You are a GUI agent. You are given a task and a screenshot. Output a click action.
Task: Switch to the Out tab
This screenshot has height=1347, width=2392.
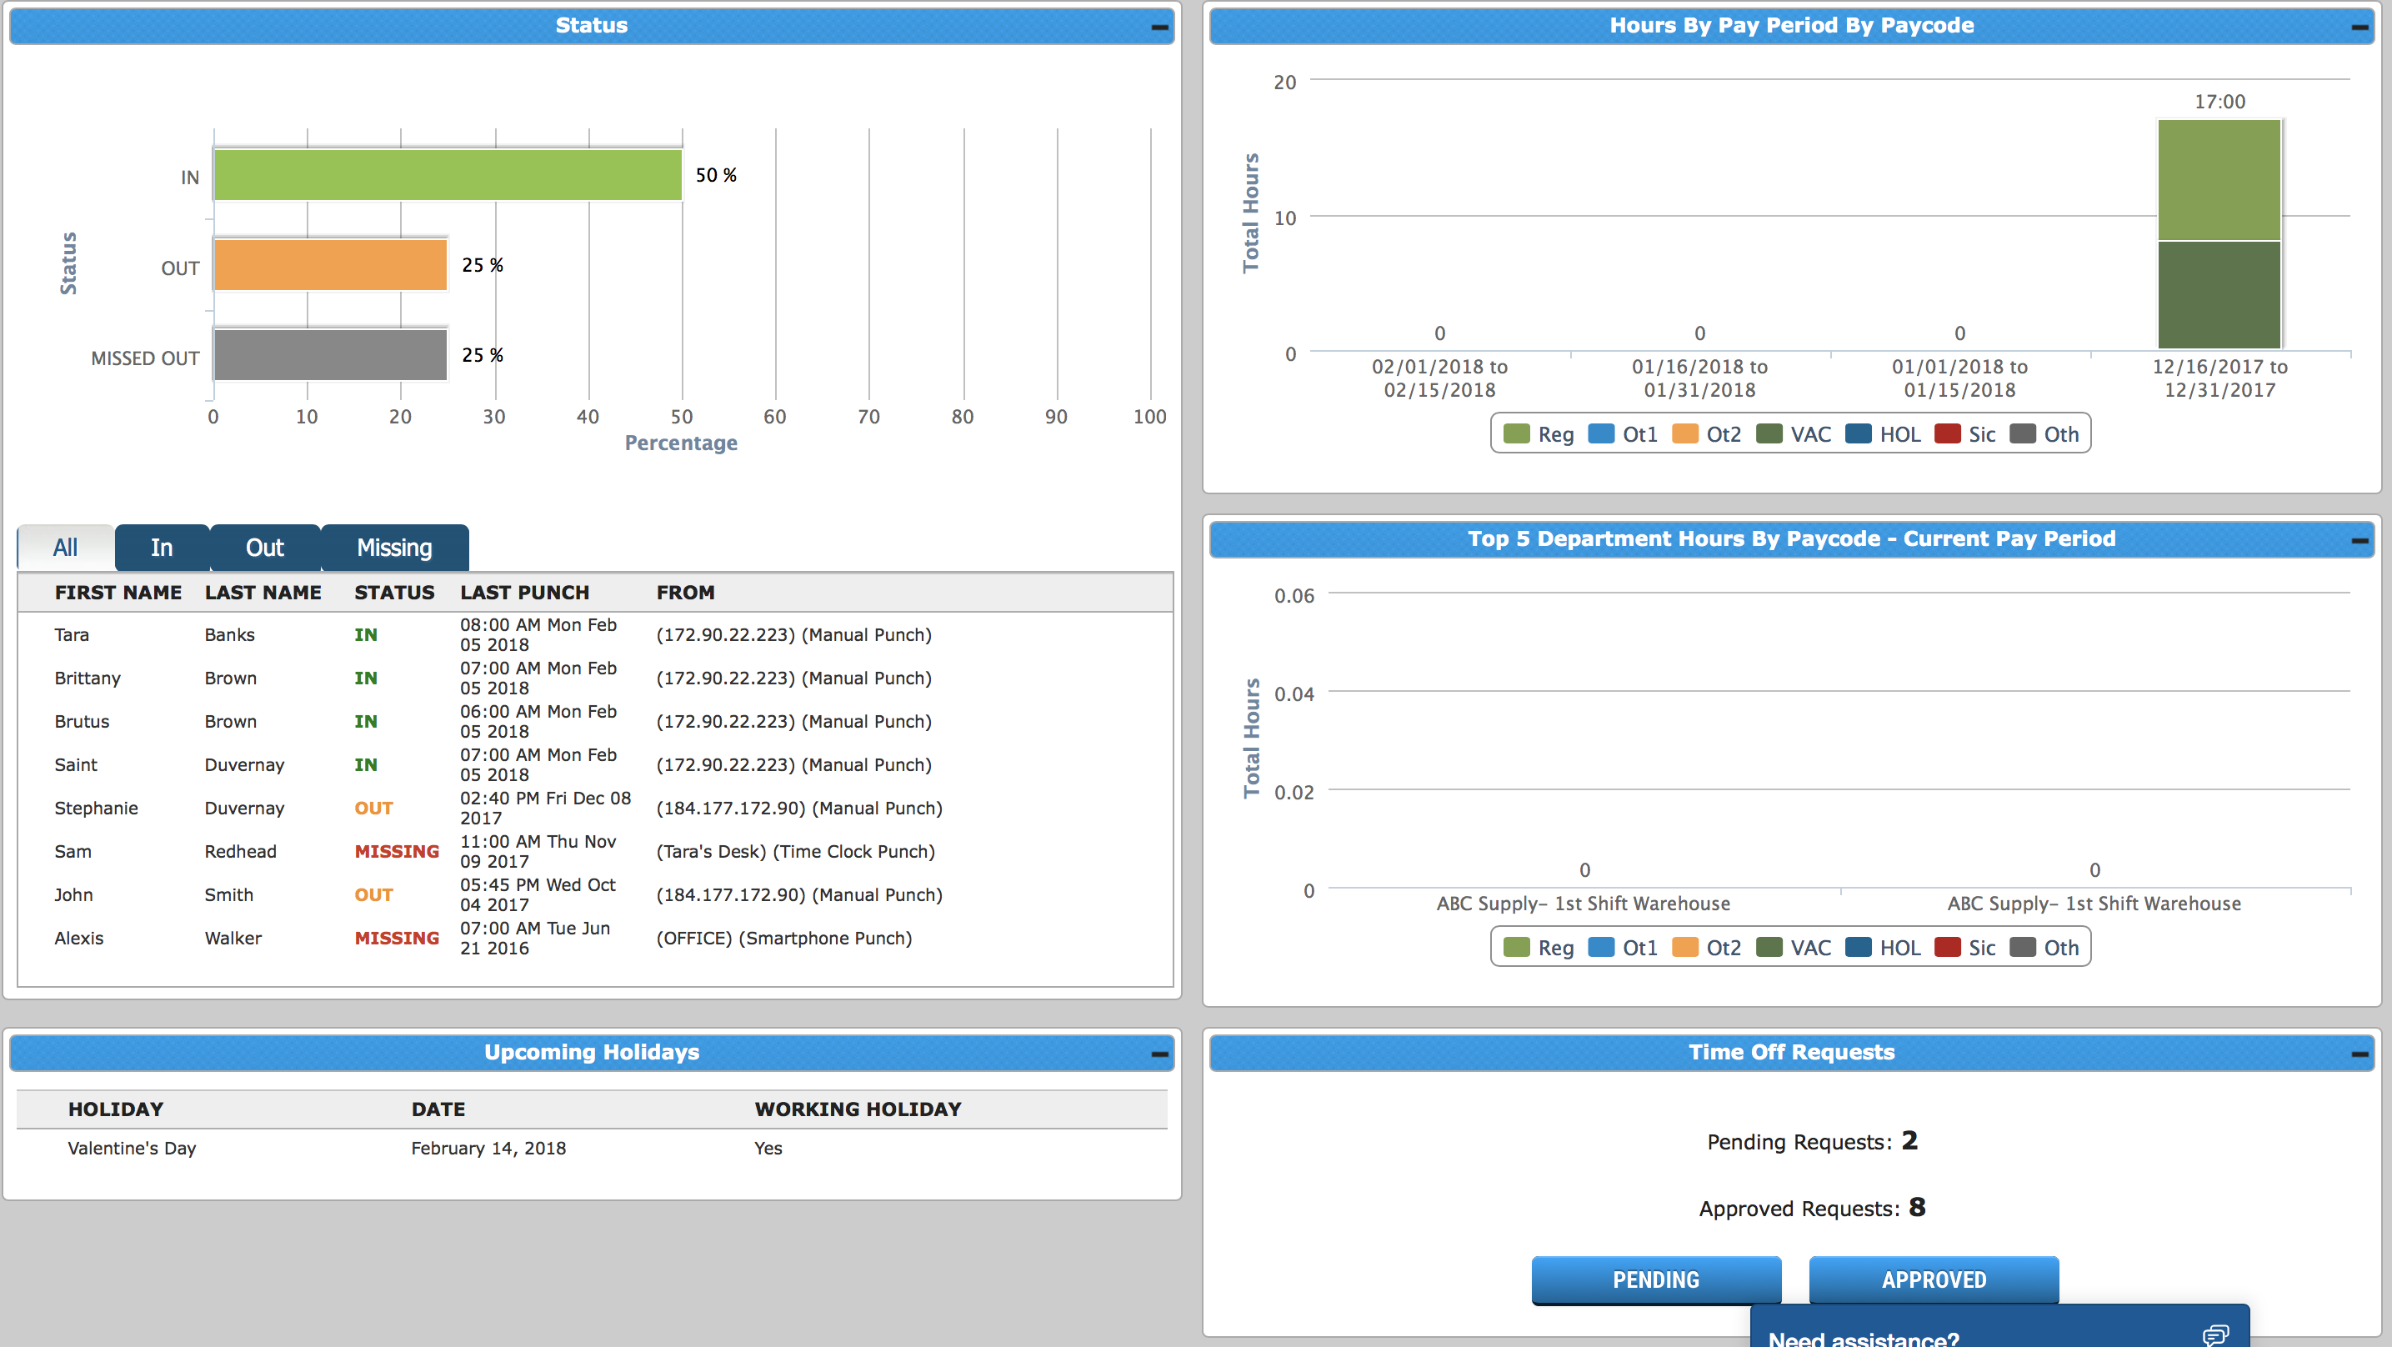(x=265, y=548)
